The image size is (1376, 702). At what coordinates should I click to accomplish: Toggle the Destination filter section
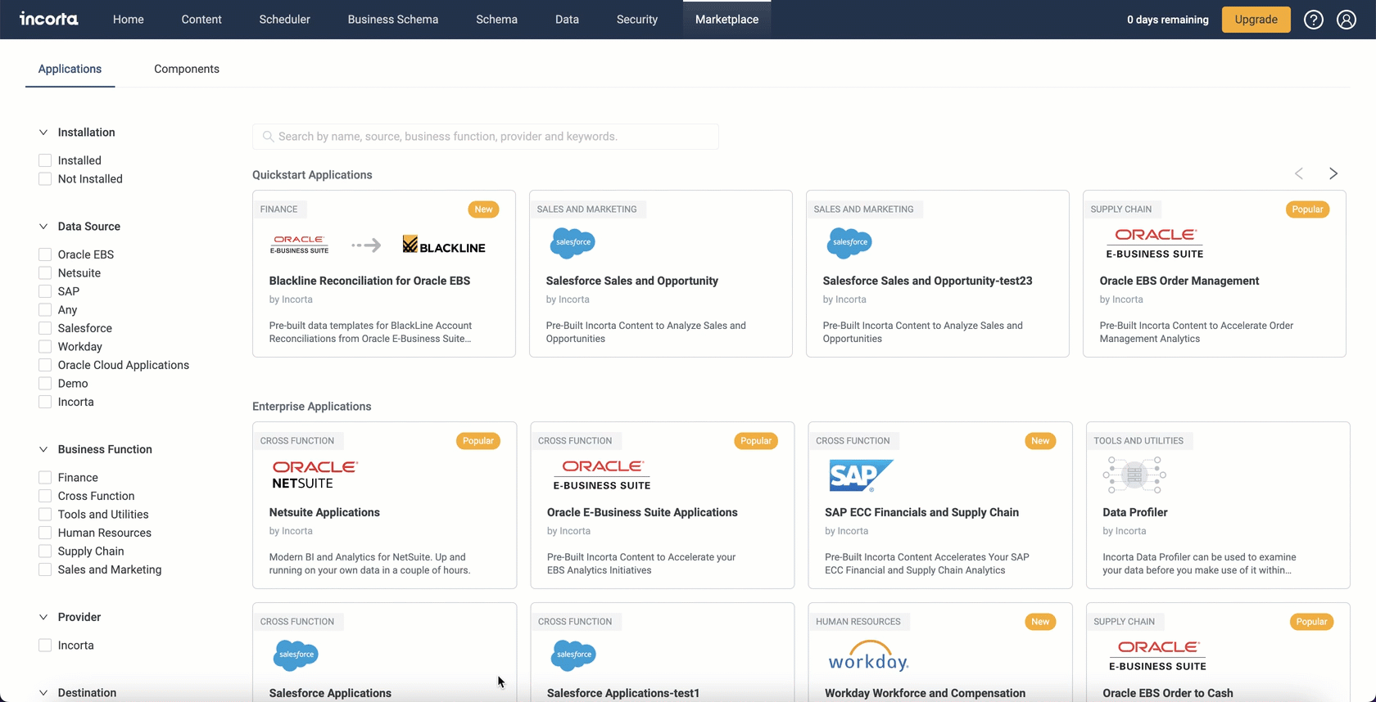click(43, 693)
